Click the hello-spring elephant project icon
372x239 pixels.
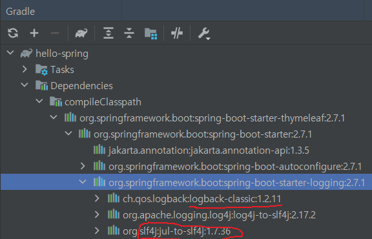26,53
